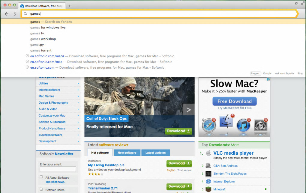Expand the Internet software category arrow

pos(78,90)
